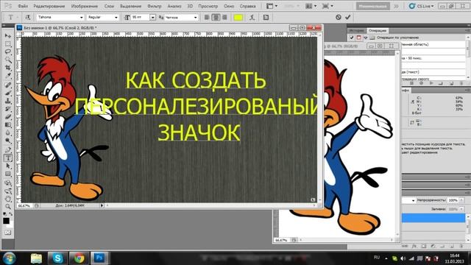
Task: Open the screen mode dropdown
Action: pos(327,6)
